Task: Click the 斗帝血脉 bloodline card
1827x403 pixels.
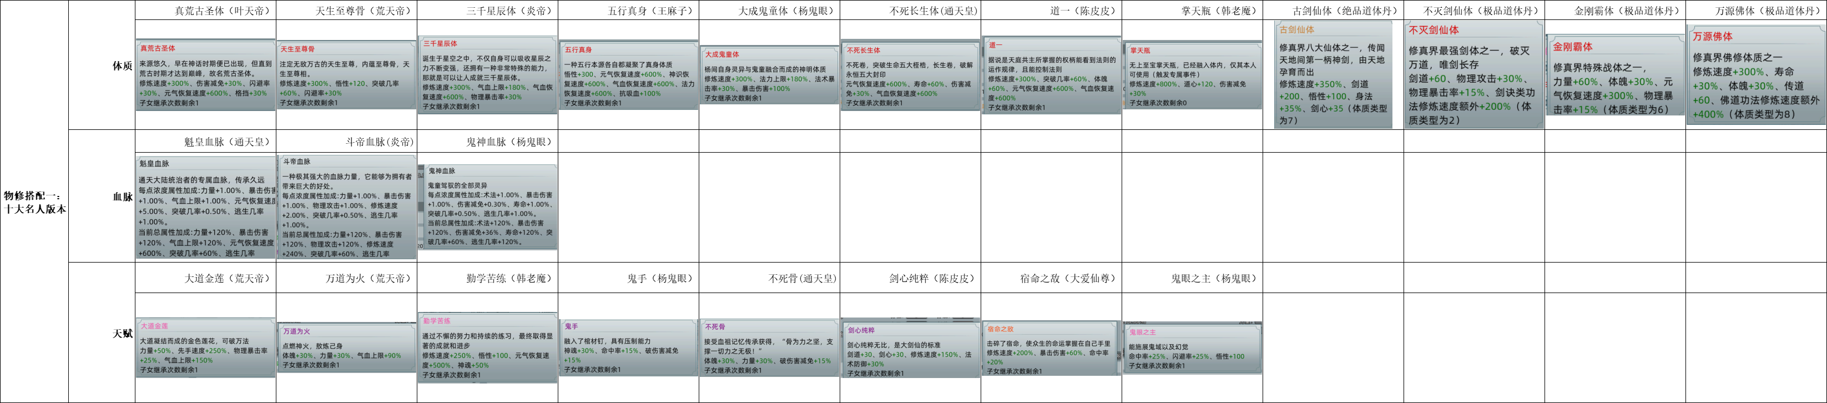Action: [347, 206]
